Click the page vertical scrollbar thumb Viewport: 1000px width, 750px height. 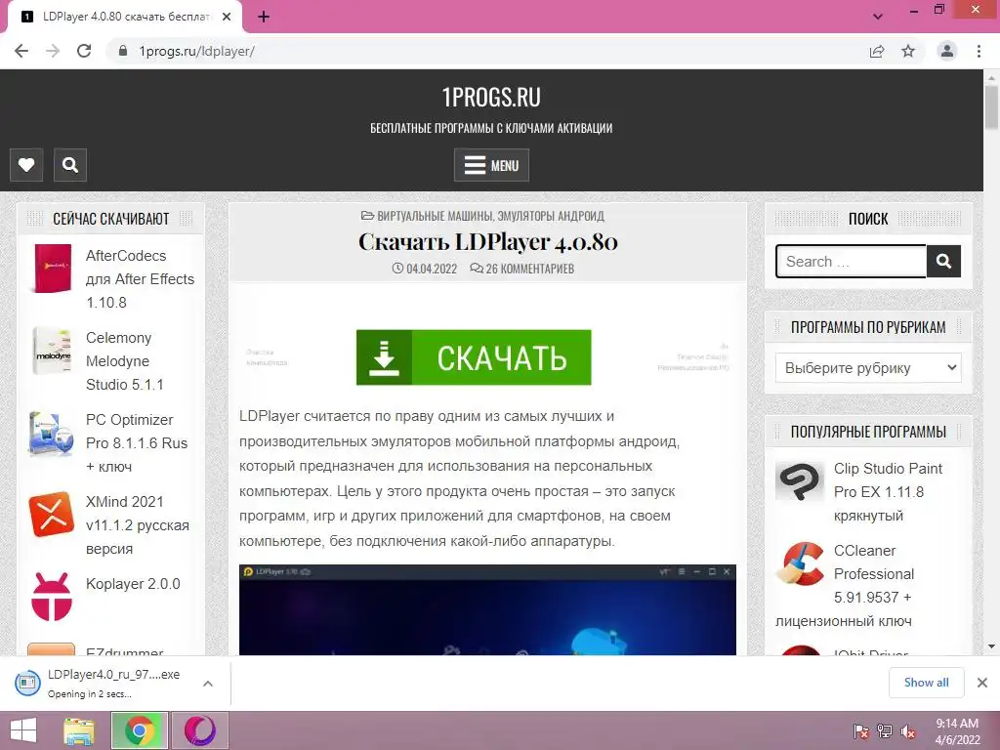(991, 106)
